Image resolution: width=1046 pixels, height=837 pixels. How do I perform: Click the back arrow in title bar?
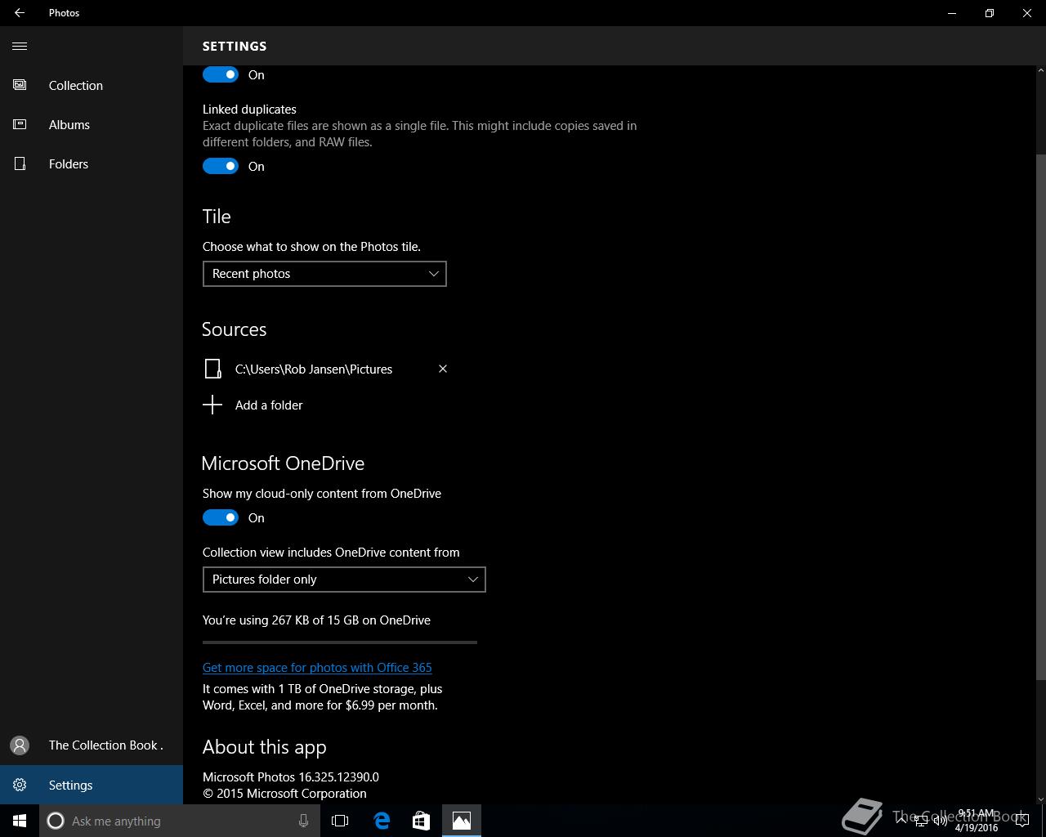pyautogui.click(x=20, y=13)
